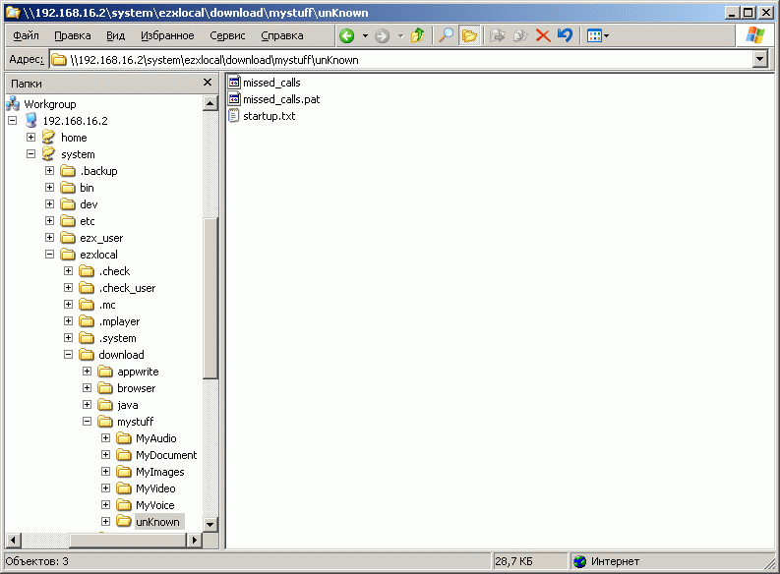Select the MyAudio folder icon
Image resolution: width=780 pixels, height=574 pixels.
tap(124, 437)
